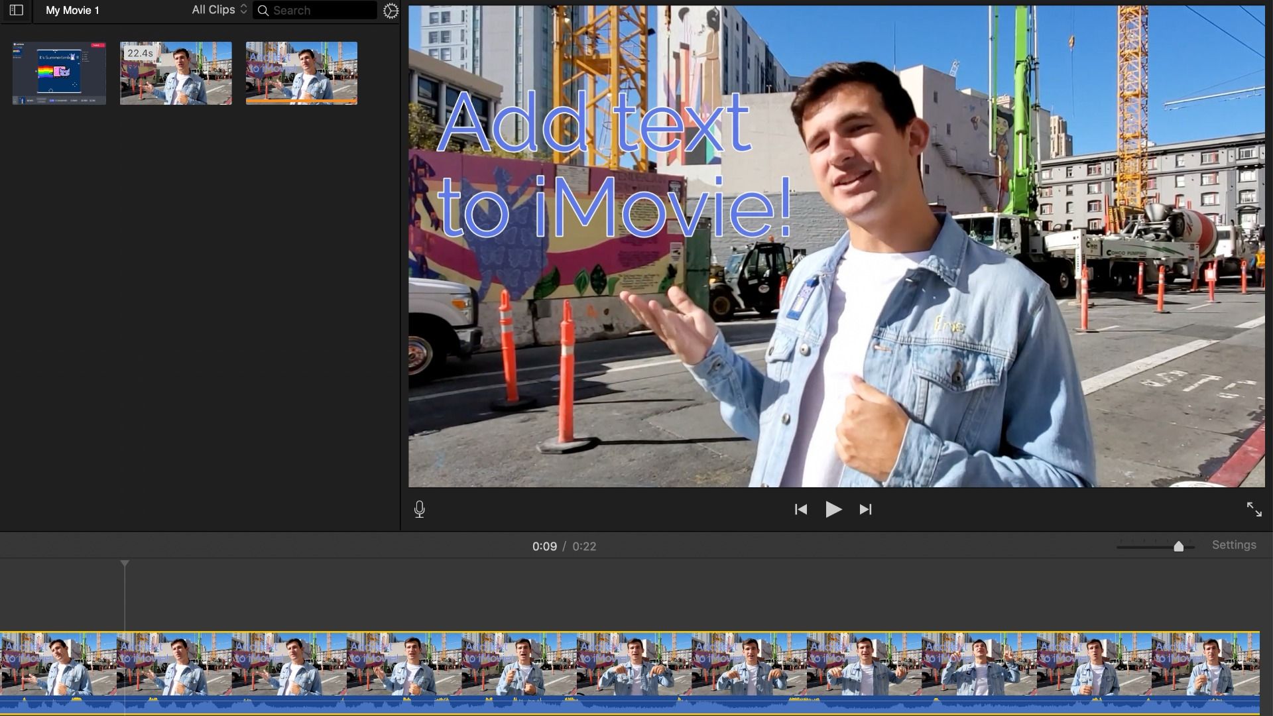Click the timeline playhead marker
The height and width of the screenshot is (716, 1273).
click(125, 564)
